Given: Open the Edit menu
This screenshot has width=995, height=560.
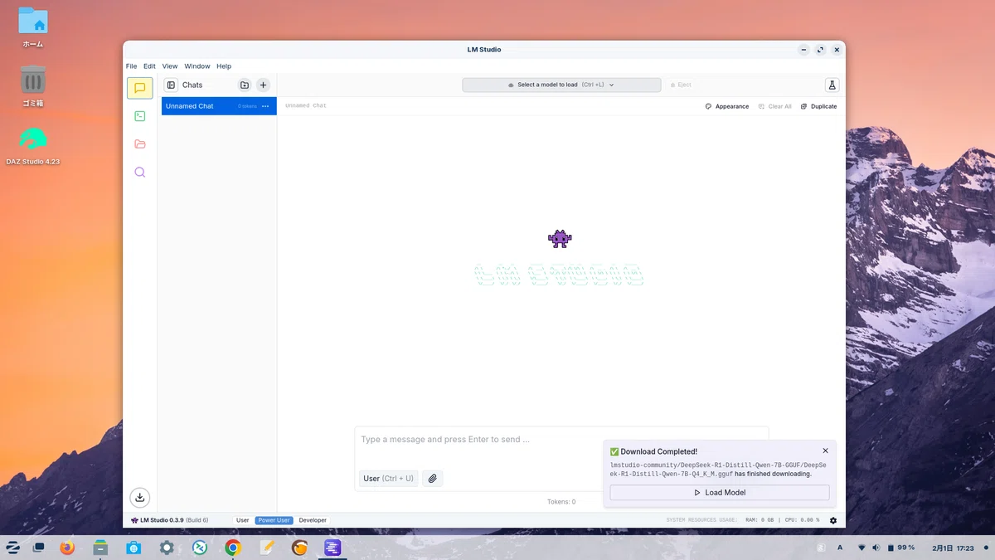Looking at the screenshot, I should coord(149,66).
